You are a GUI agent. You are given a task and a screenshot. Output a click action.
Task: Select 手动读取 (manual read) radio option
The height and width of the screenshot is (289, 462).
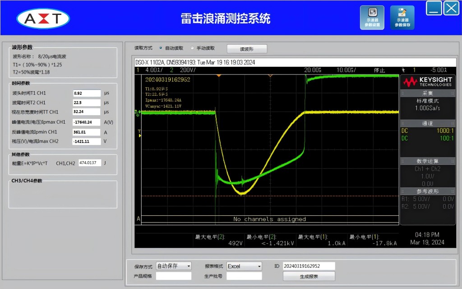click(x=193, y=48)
